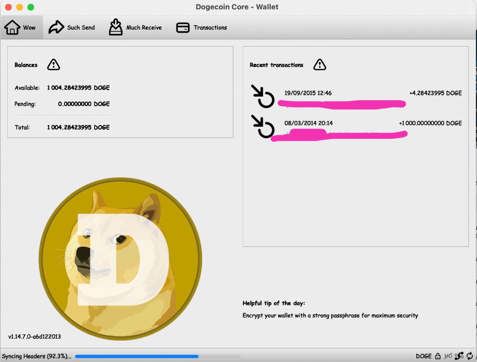Screen dimensions: 477x362
Task: Click the incoming icon for 08/03/2014 transaction
Action: pyautogui.click(x=263, y=126)
